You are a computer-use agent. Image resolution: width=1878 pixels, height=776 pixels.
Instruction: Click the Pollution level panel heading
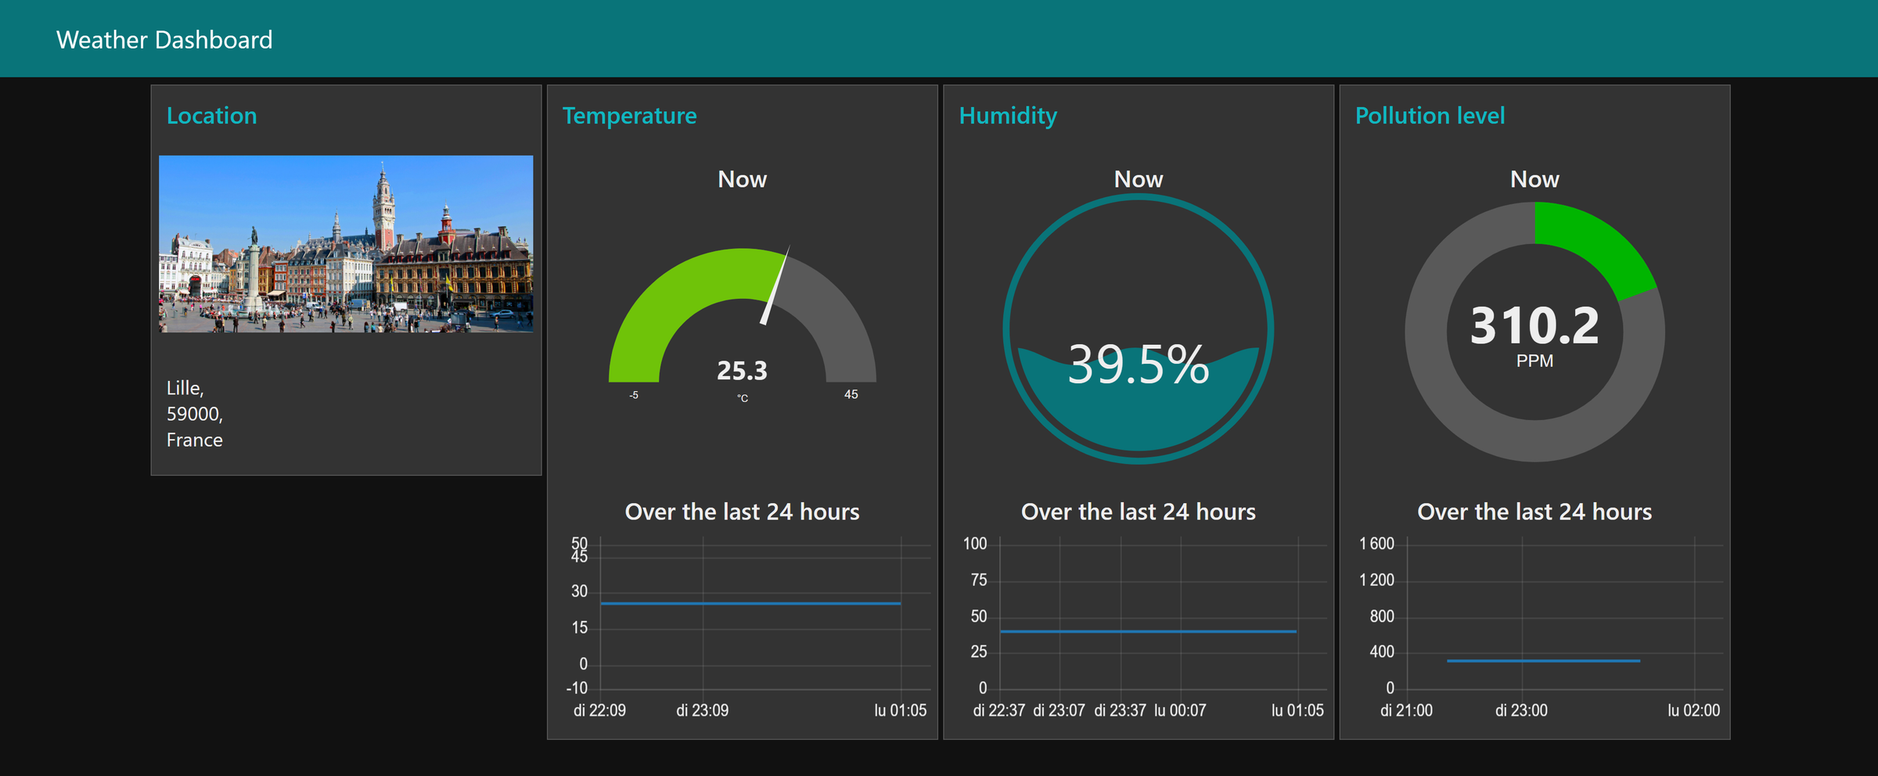tap(1430, 116)
